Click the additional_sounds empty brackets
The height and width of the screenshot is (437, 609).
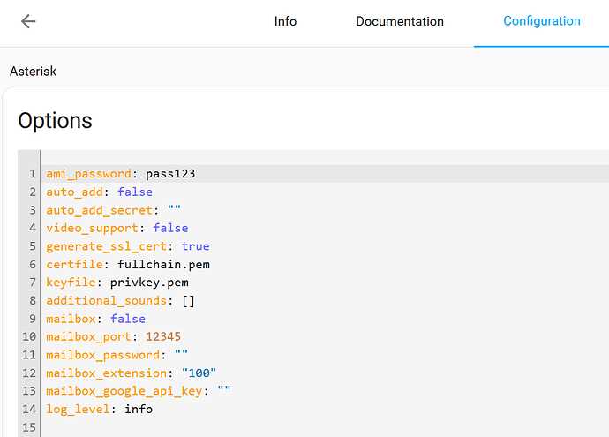pos(188,301)
